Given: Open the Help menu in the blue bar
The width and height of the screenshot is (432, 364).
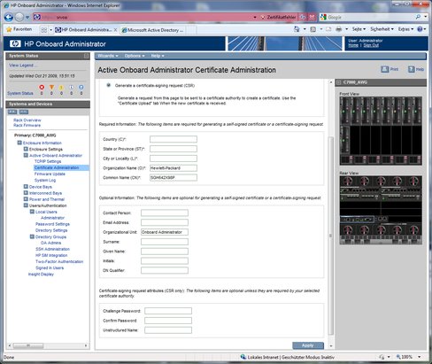Looking at the screenshot, I should (x=158, y=56).
